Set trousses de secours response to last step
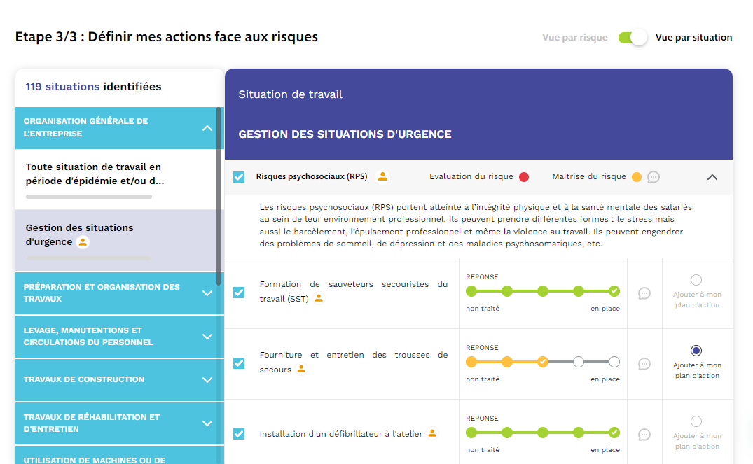The width and height of the screenshot is (753, 464). pos(614,362)
